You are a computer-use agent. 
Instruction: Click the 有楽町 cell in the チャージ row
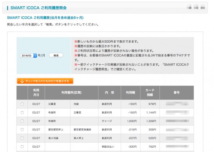coord(58,121)
